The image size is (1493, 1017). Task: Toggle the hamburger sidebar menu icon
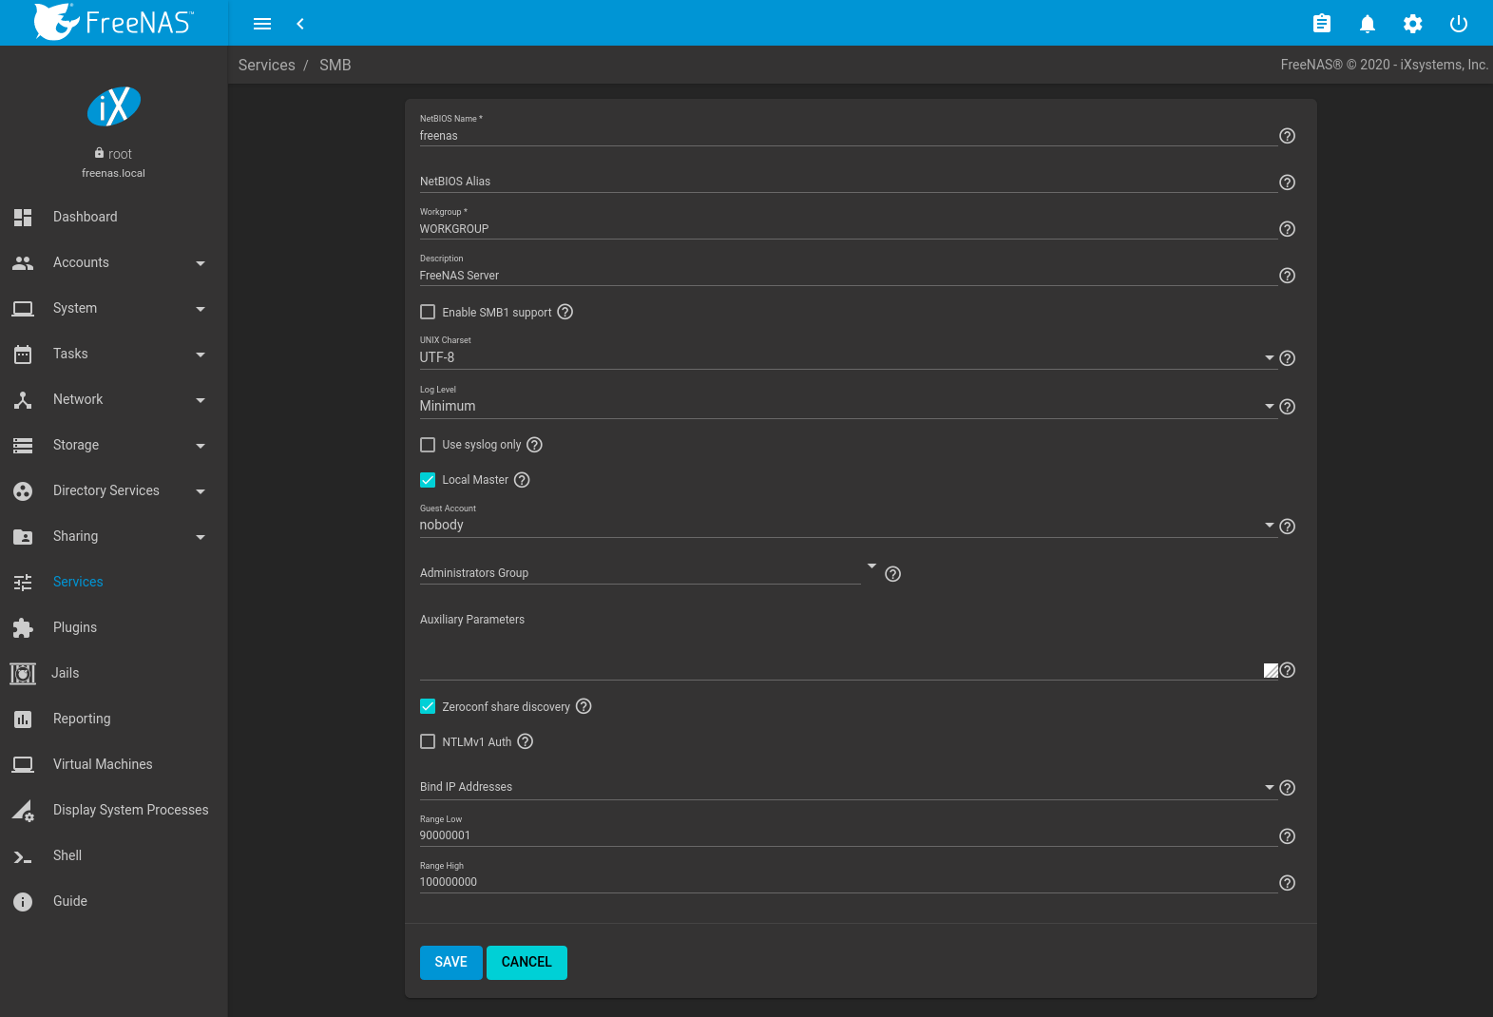(262, 24)
